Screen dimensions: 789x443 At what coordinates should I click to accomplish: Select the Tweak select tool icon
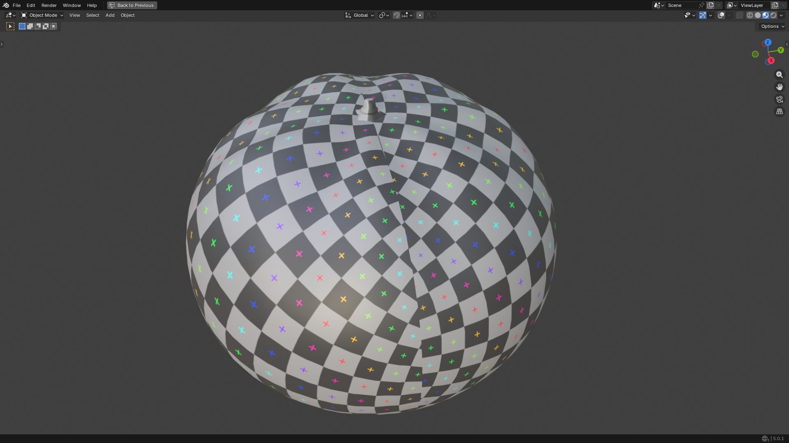[x=10, y=26]
